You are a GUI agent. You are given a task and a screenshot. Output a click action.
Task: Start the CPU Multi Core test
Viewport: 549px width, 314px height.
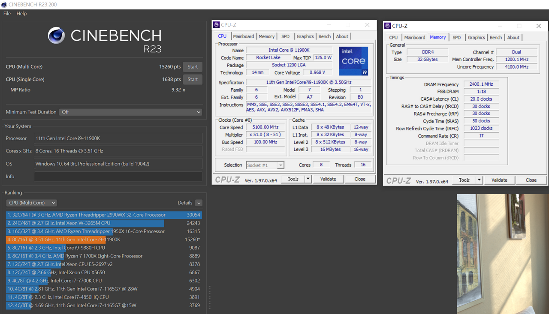click(193, 67)
